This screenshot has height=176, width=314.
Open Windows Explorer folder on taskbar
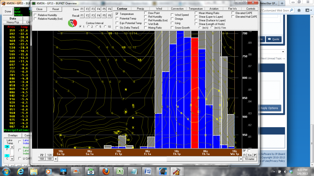point(34,171)
